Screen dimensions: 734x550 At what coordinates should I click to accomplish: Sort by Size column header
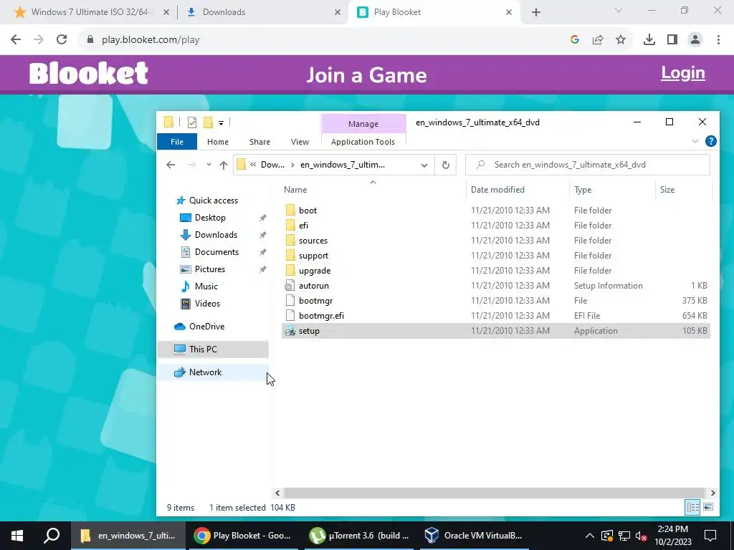683,190
